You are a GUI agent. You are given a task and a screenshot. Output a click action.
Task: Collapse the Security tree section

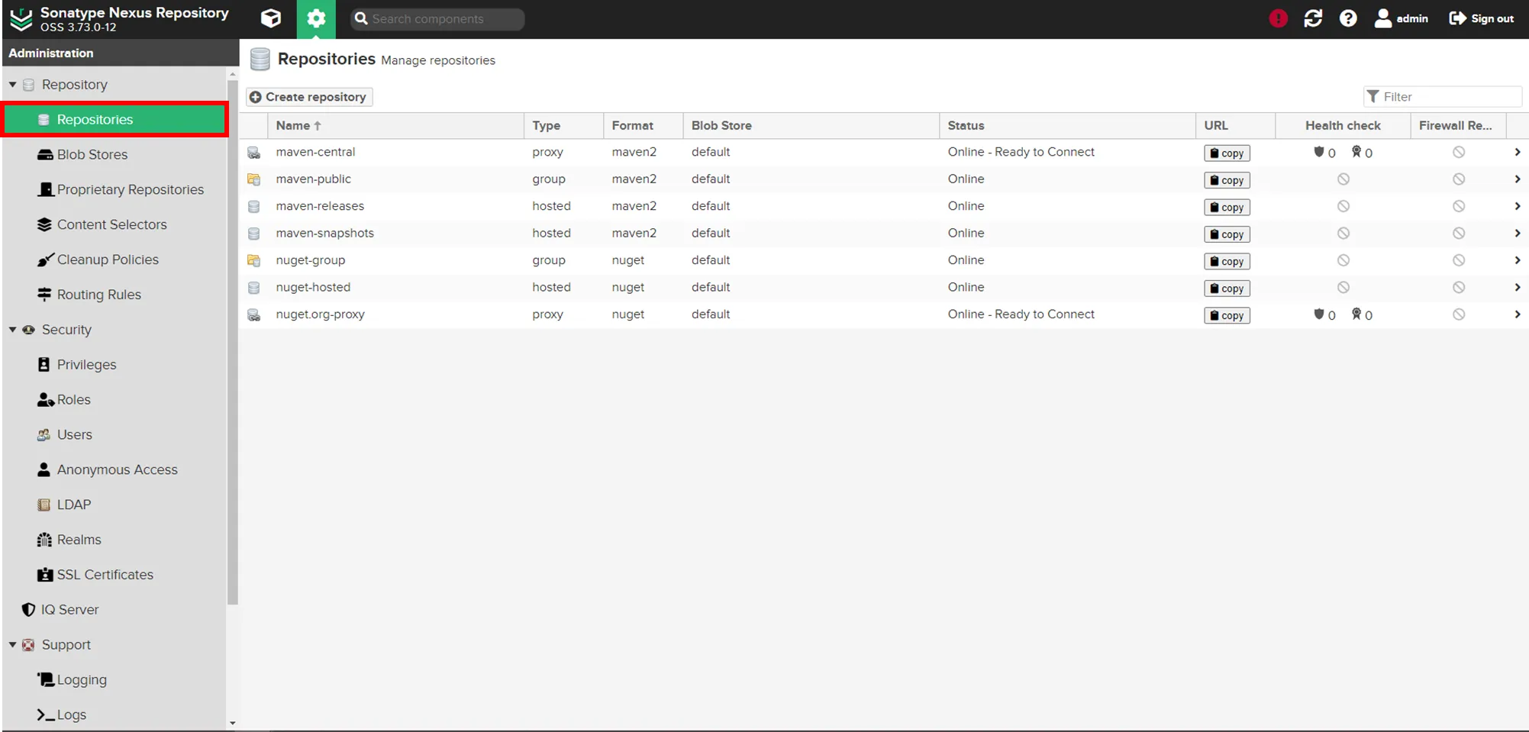(13, 330)
